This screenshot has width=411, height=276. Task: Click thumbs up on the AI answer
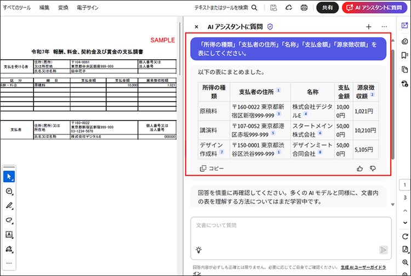360,168
